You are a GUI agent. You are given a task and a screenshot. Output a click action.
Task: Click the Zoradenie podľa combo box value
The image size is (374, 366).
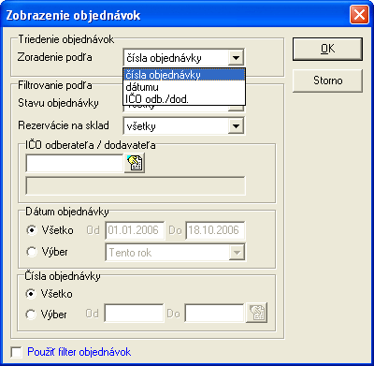coord(176,58)
